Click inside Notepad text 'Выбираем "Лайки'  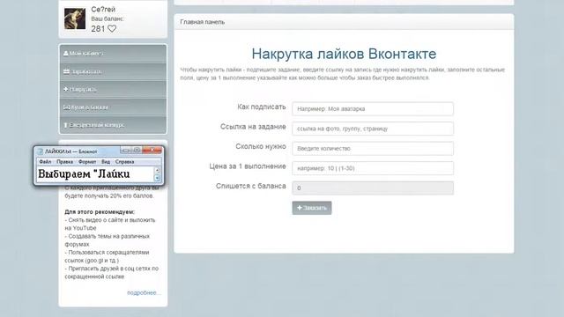(84, 174)
